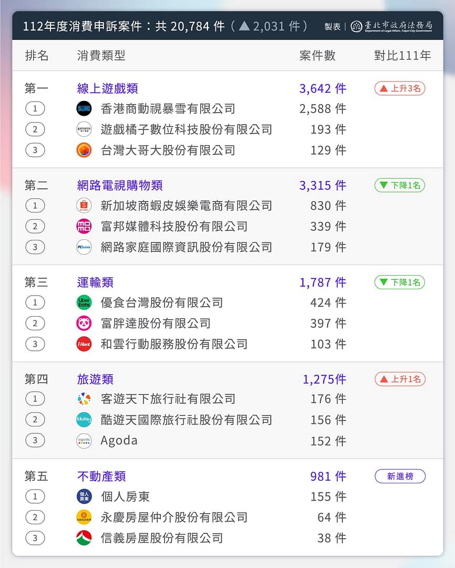The image size is (455, 568).
Task: Click the 下降1名 badge for 運輸類
Action: coord(400,282)
